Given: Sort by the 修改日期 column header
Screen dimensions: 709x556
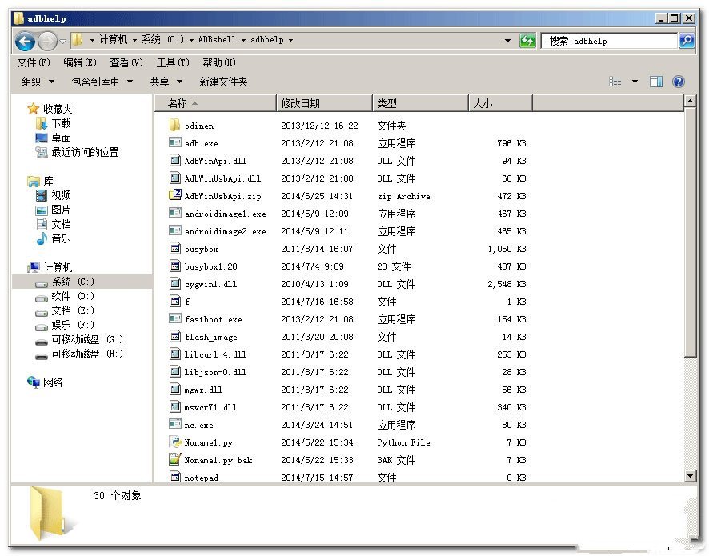Looking at the screenshot, I should click(x=301, y=103).
